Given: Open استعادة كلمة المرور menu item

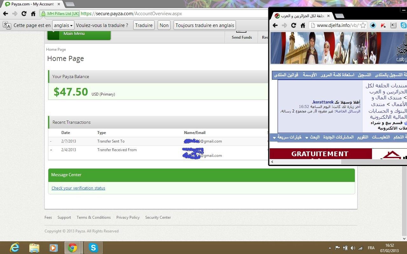Looking at the screenshot, I should (337, 75).
